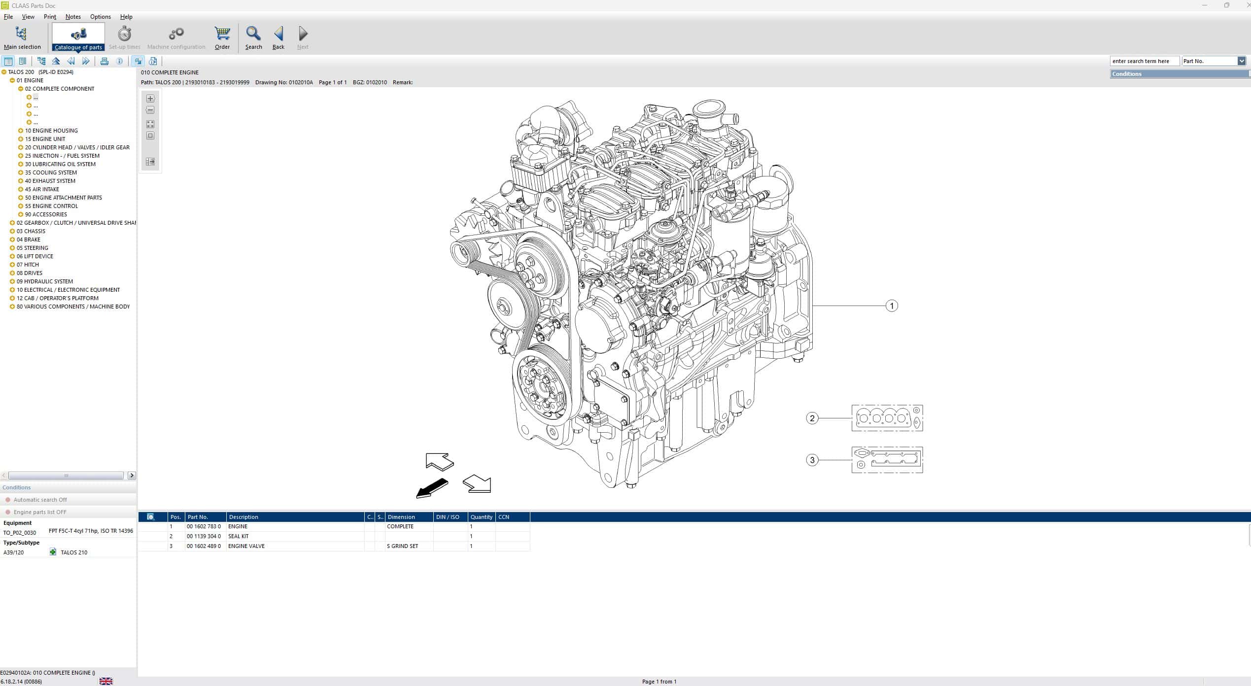Click the round information icon
Screen dimensions: 1251x686
pyautogui.click(x=119, y=61)
